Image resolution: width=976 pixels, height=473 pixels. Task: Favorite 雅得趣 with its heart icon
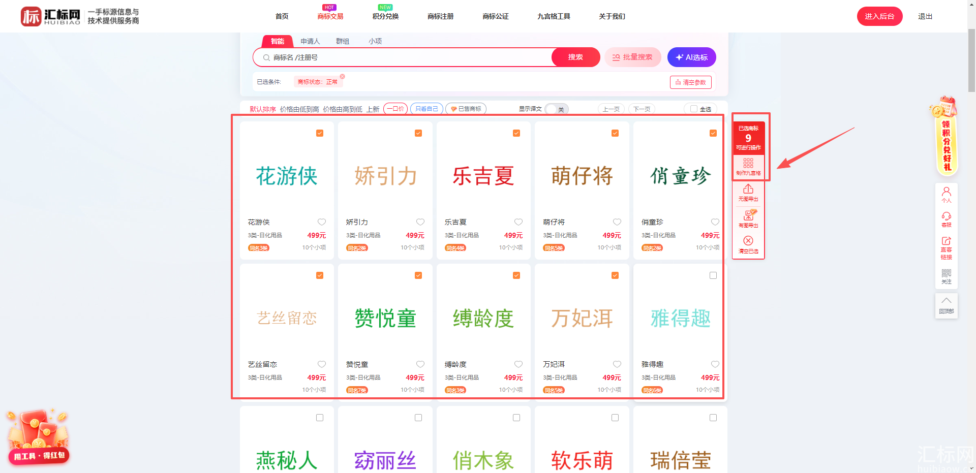click(x=715, y=364)
